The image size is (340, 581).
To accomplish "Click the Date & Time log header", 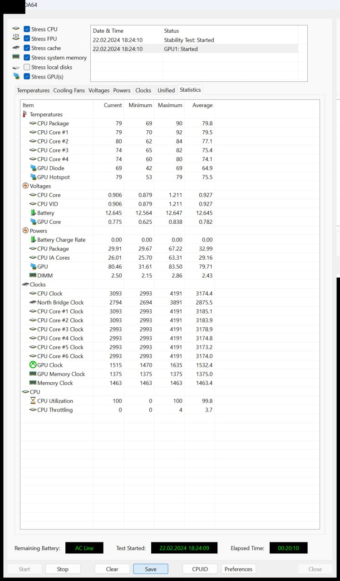I will pyautogui.click(x=126, y=31).
